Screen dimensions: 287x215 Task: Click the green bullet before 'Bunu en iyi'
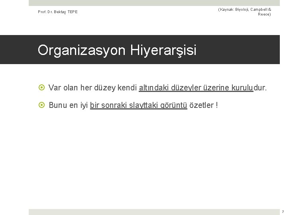[41, 105]
